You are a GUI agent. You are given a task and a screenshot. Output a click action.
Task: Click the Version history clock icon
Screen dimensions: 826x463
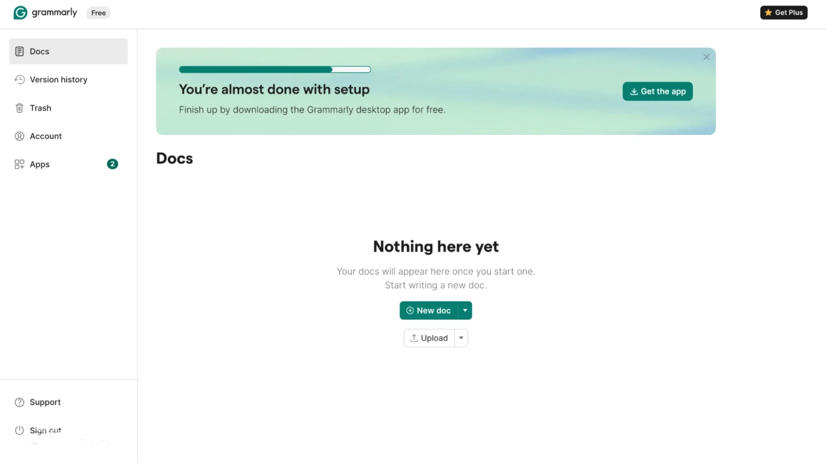[x=20, y=80]
